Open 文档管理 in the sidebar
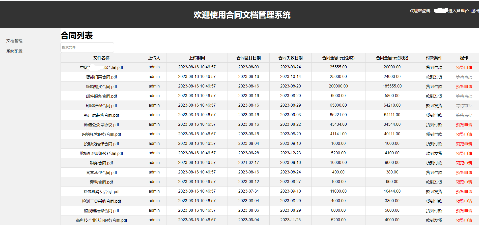 tap(14, 41)
